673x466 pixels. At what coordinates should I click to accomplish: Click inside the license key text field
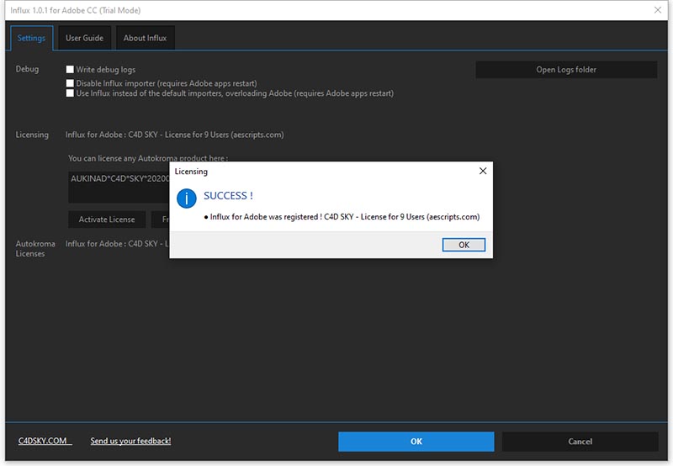pos(119,187)
